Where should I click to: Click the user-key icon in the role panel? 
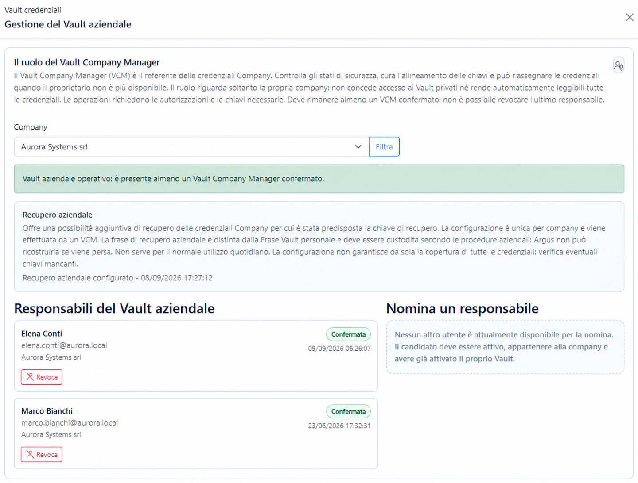[619, 65]
